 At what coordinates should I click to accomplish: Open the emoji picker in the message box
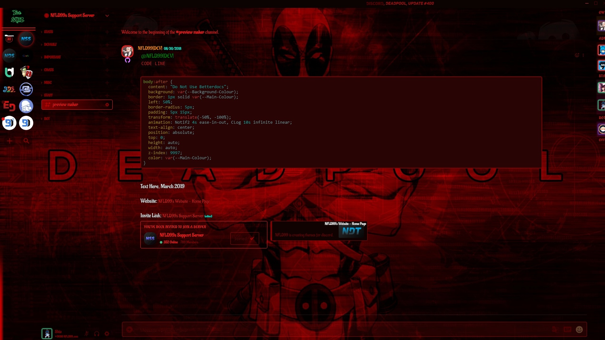pyautogui.click(x=579, y=330)
